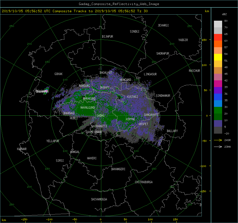This screenshot has width=238, height=223.
Task: Select the BIJAPUR city label
Action: 107,37
